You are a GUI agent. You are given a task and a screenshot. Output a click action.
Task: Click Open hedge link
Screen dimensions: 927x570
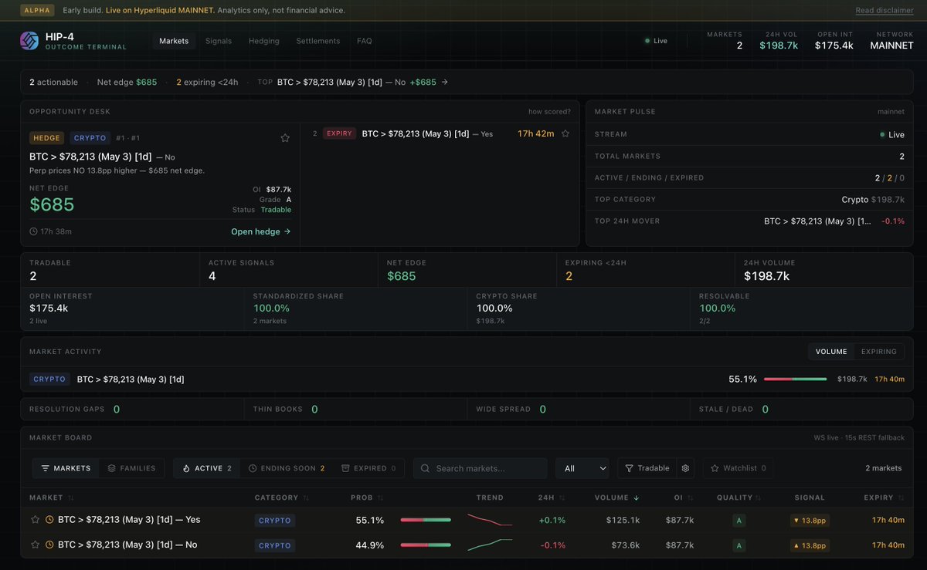(261, 231)
